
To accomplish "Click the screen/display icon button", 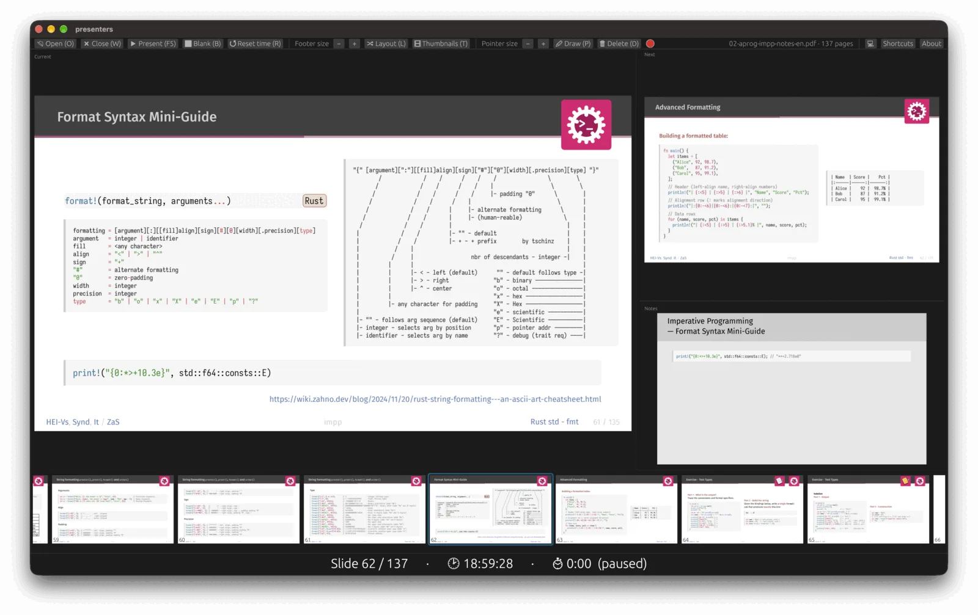I will click(870, 43).
